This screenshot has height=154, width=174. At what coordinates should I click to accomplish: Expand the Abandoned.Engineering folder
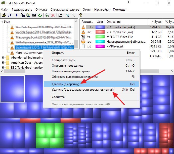coord(3,58)
